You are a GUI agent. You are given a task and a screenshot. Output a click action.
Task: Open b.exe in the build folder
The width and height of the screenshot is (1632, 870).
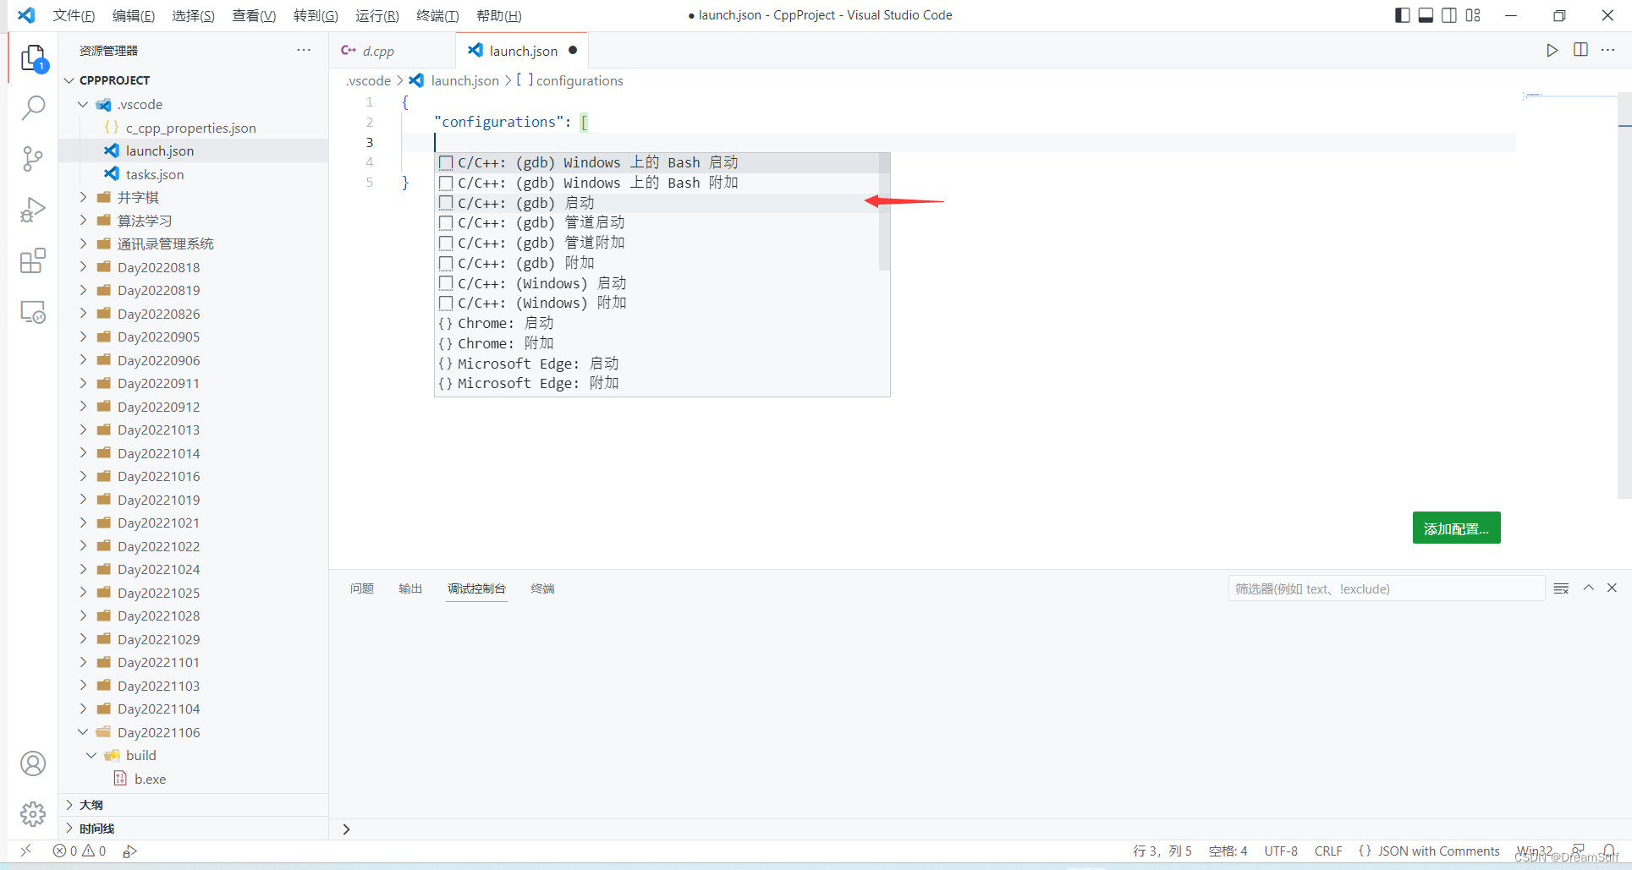pyautogui.click(x=193, y=779)
